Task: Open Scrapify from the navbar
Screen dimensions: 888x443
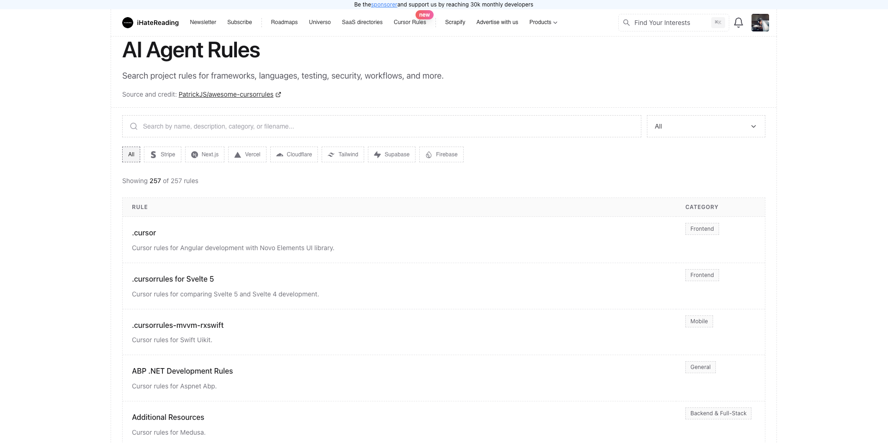Action: (455, 22)
